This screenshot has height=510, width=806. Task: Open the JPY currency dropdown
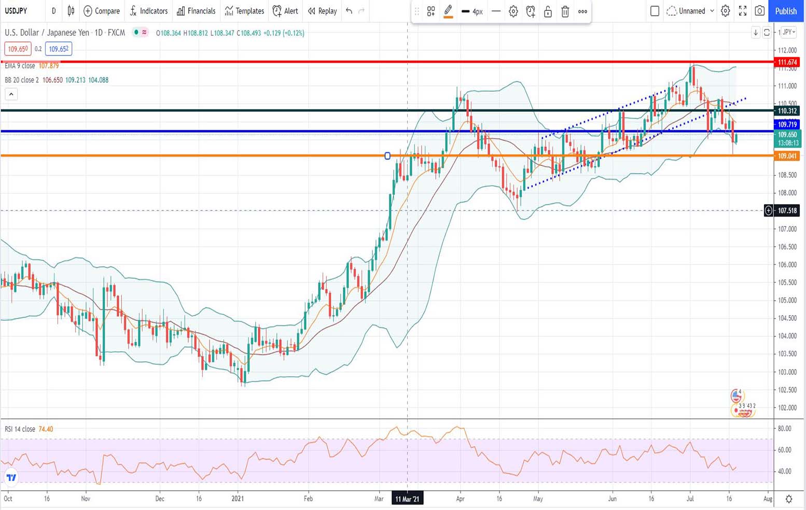(788, 32)
